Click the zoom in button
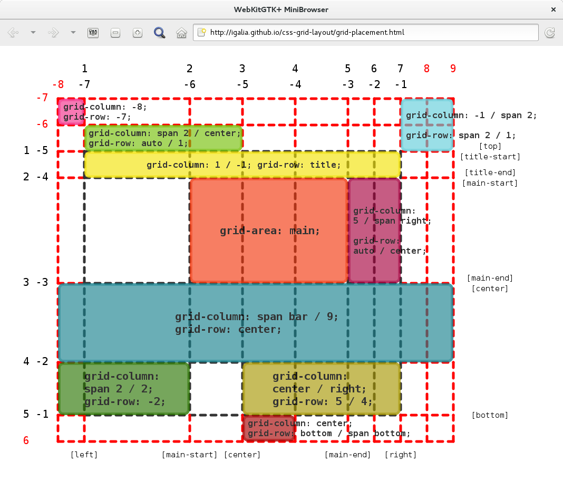 coord(137,33)
